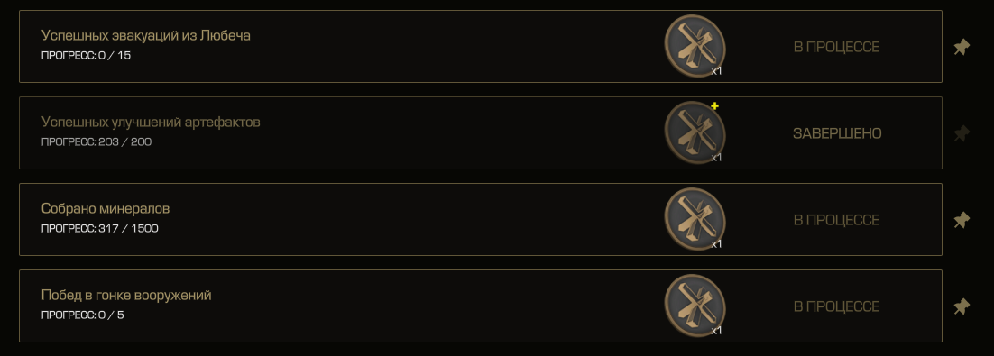Click the reward token for артефактов upgrades task
Image resolution: width=994 pixels, height=356 pixels.
click(x=695, y=133)
